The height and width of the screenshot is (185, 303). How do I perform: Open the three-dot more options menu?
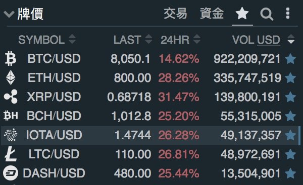click(288, 14)
